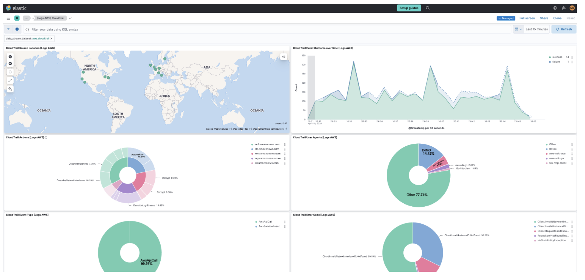Zoom in on the CloudTrail map
The image size is (585, 280).
point(10,57)
